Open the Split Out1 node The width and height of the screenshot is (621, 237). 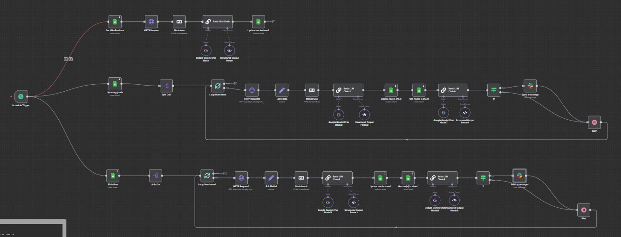tap(166, 85)
